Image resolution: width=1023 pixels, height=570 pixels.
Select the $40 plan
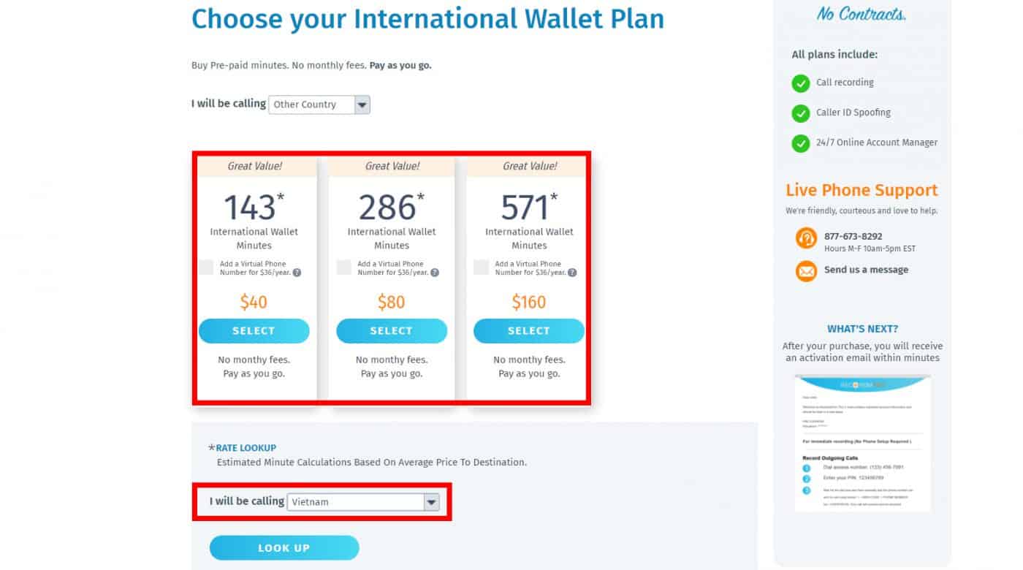click(254, 331)
